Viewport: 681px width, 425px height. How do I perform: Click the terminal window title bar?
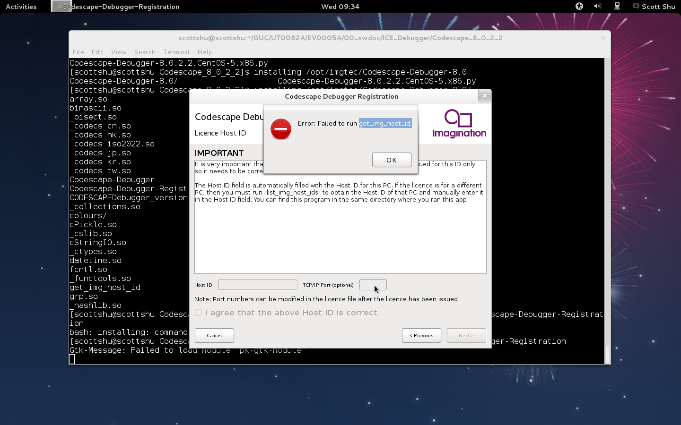tap(340, 38)
